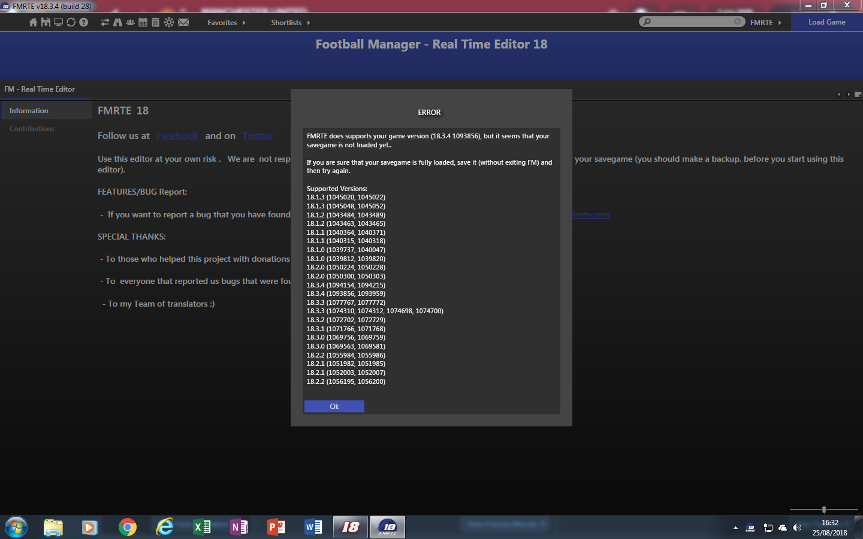
Task: Click the Show Desktop strip
Action: [x=859, y=528]
